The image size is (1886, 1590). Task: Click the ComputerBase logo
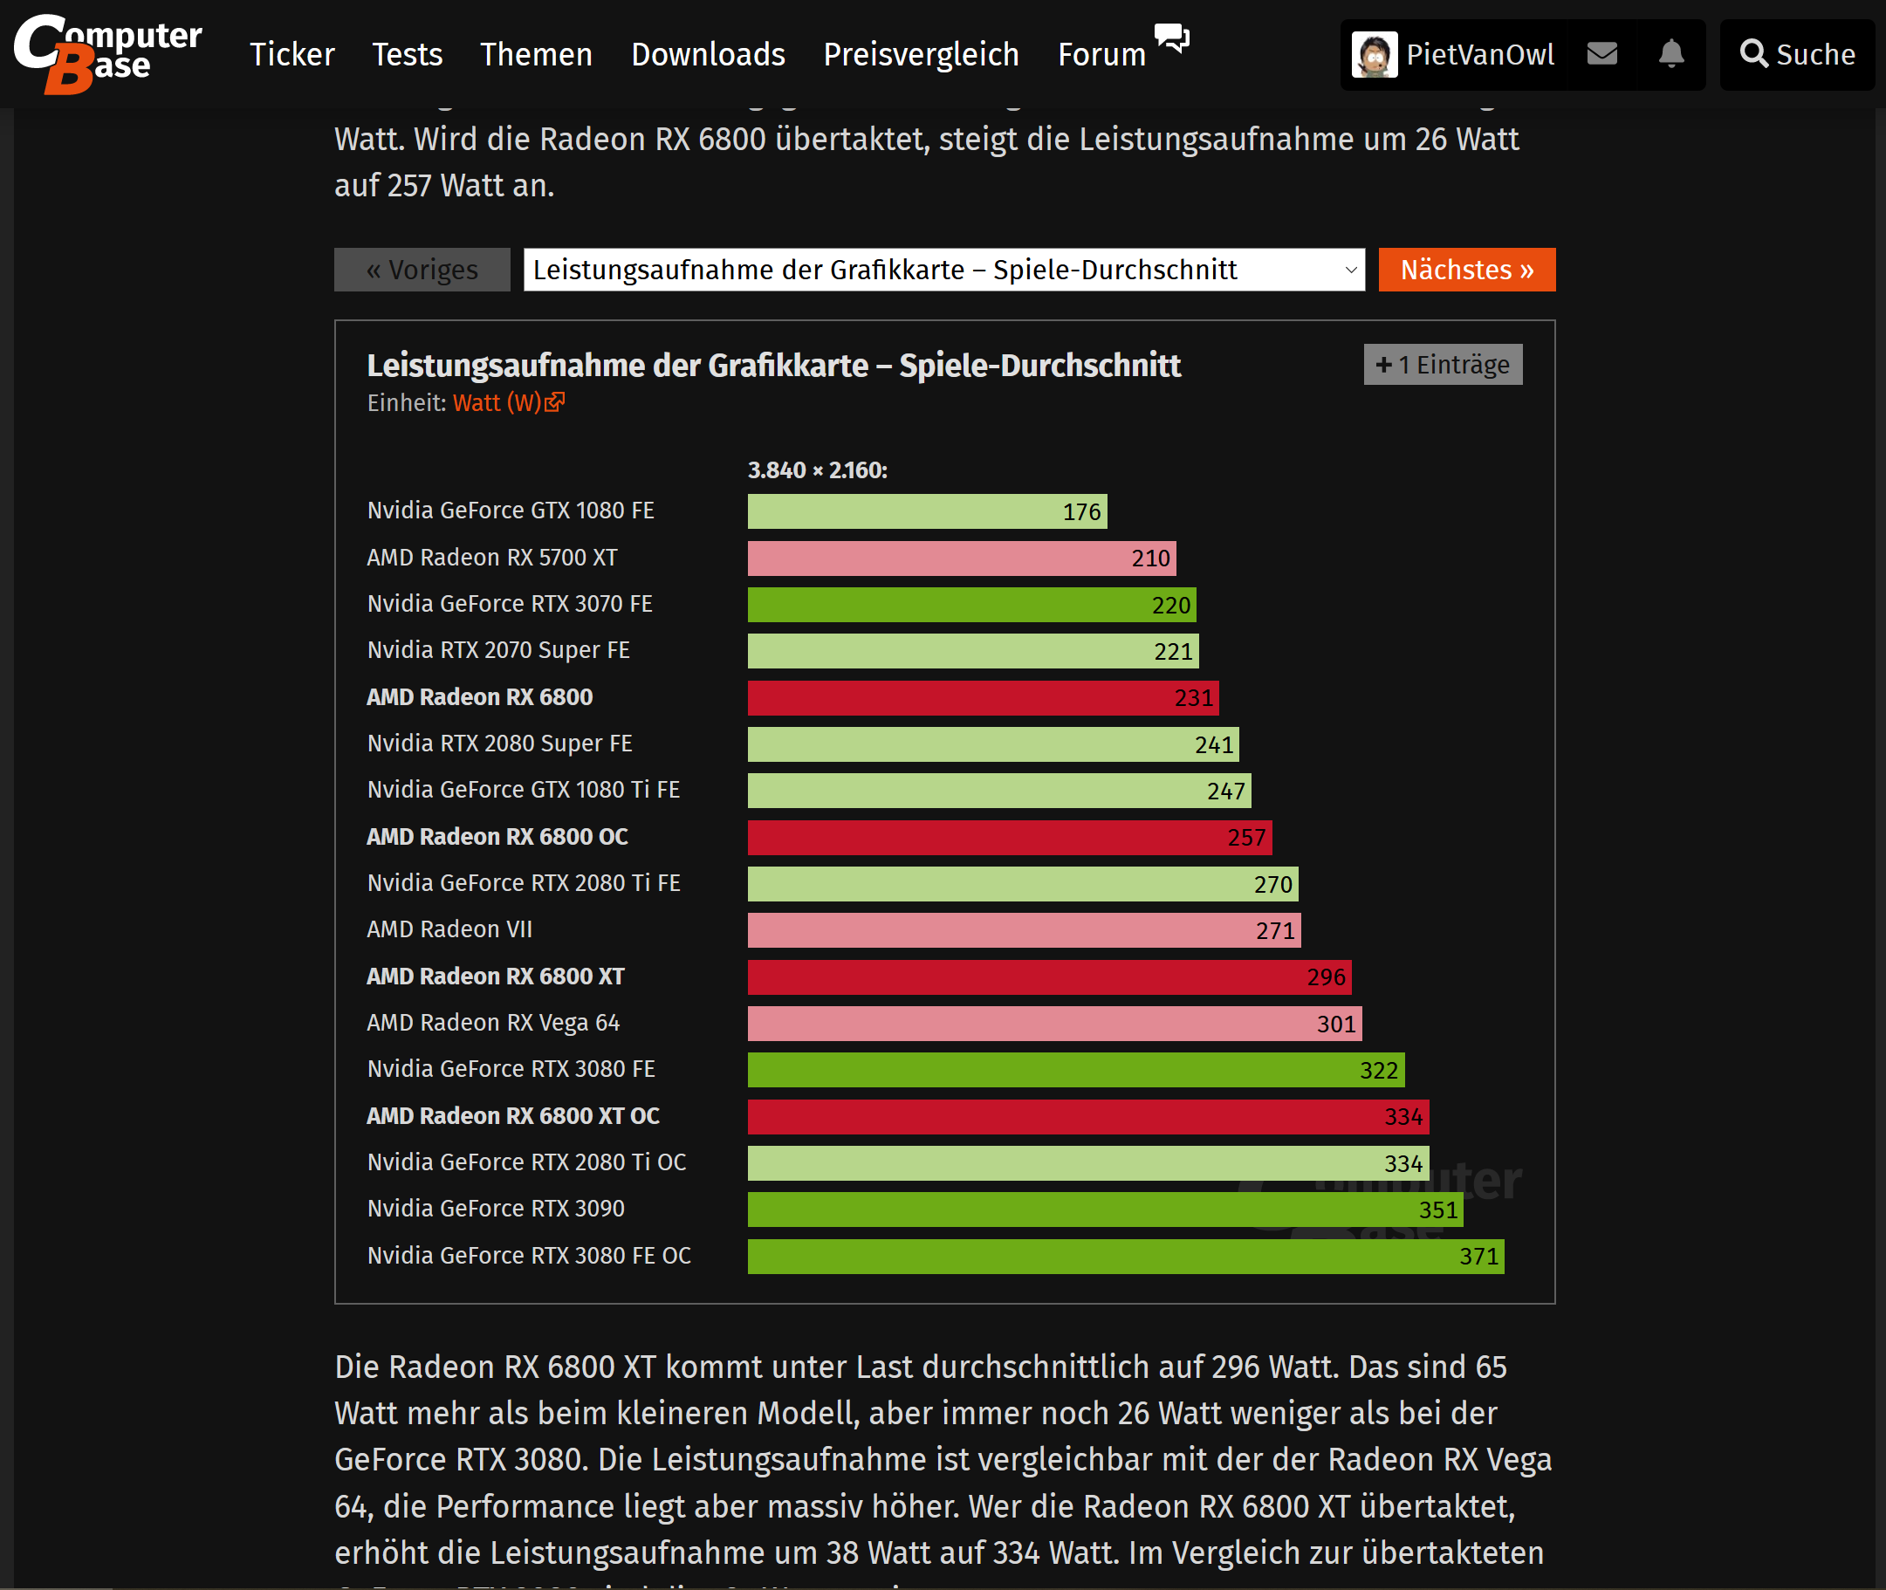(106, 53)
